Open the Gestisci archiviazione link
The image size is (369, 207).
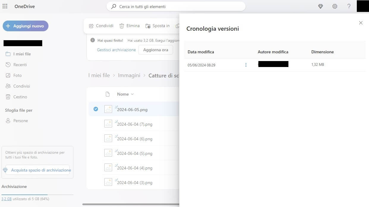click(x=116, y=50)
